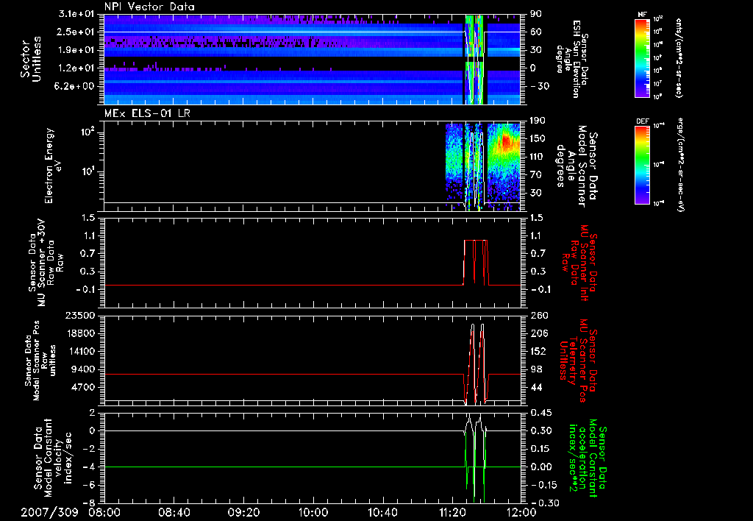The width and height of the screenshot is (753, 521).
Task: Click the '08:40' time axis label
Action: 174,512
